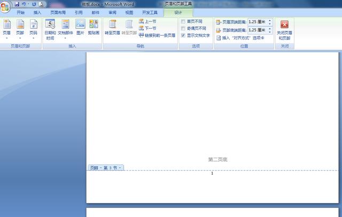Click the 页眉顶端距离 icon label
This screenshot has height=217, width=342.
[x=231, y=22]
